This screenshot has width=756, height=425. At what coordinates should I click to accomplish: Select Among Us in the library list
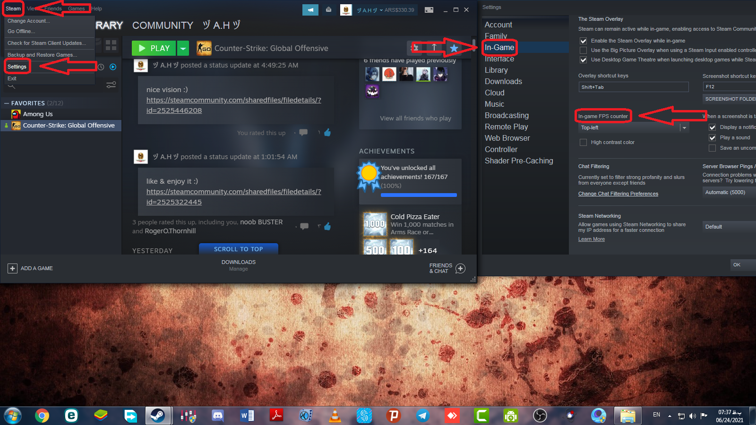38,114
